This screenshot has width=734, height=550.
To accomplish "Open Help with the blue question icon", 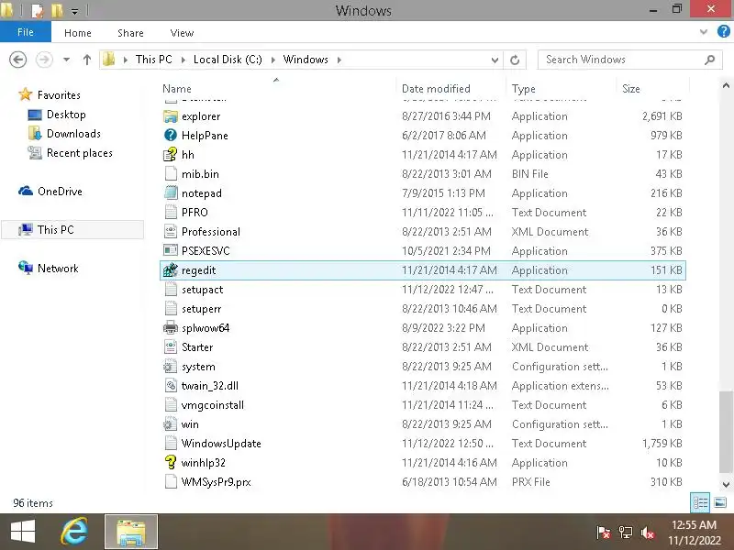I will tap(723, 32).
